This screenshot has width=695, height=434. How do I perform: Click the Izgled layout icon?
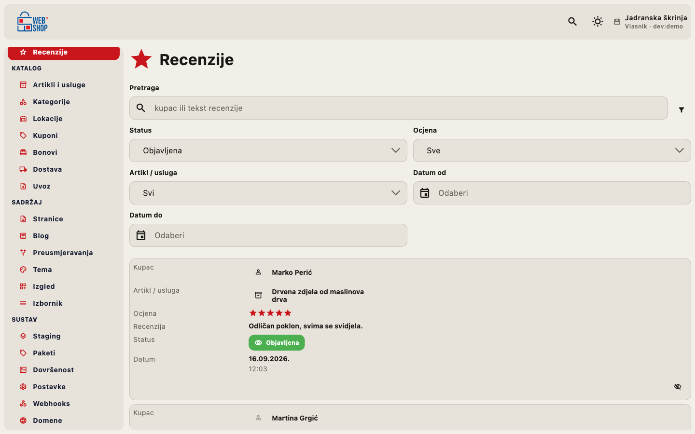[23, 286]
